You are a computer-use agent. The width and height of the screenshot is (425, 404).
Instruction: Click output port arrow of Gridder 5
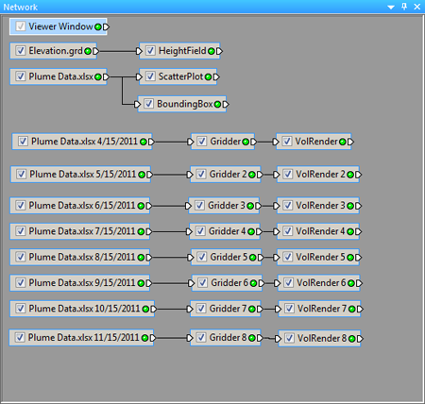tap(261, 258)
